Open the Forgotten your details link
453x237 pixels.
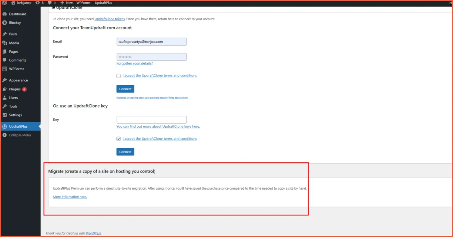[134, 63]
